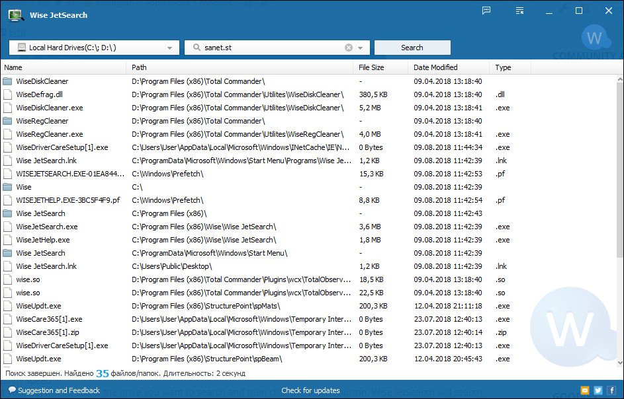
Task: Click the folder icon of the C:\ Wise row
Action: pyautogui.click(x=7, y=187)
